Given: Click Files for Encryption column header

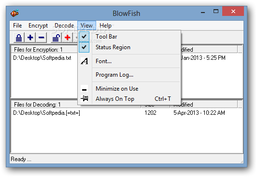Looking at the screenshot, I should (x=44, y=49).
